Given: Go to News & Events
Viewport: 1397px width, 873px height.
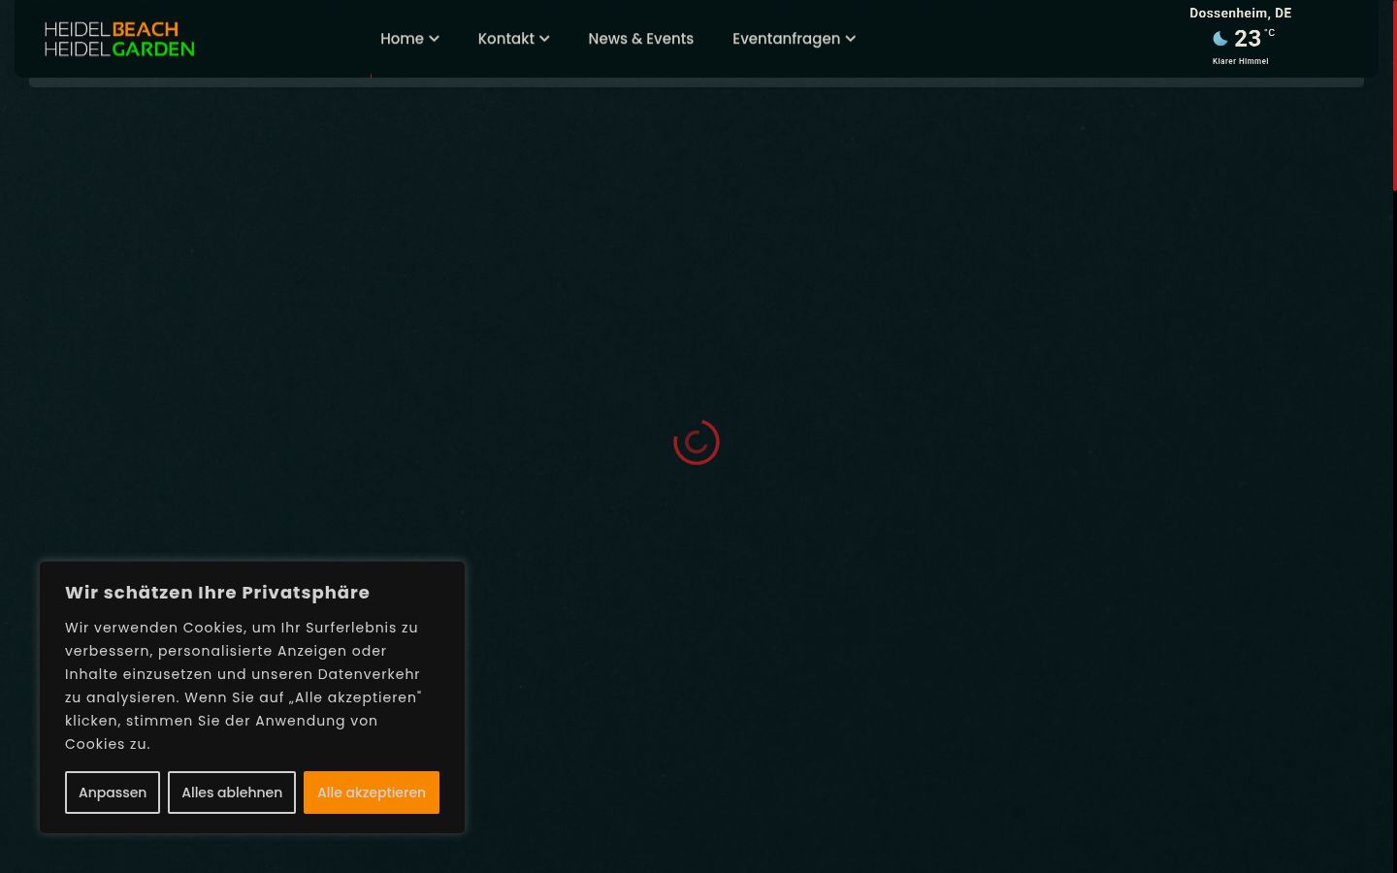Looking at the screenshot, I should pyautogui.click(x=640, y=39).
